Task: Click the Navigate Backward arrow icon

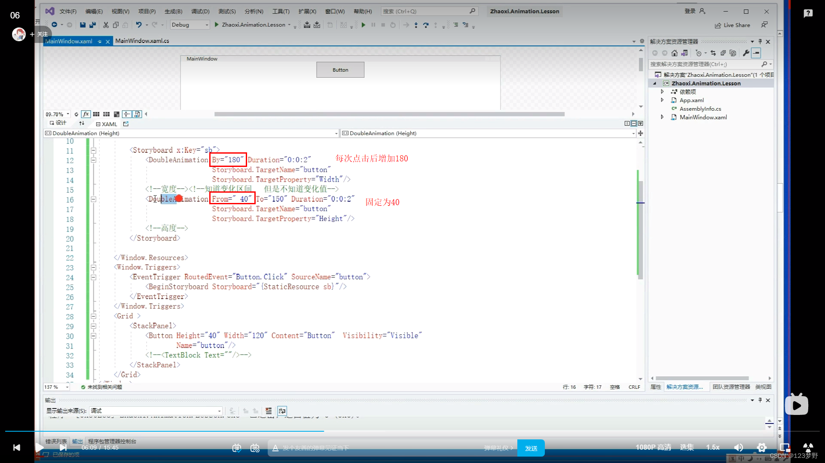Action: tap(55, 25)
